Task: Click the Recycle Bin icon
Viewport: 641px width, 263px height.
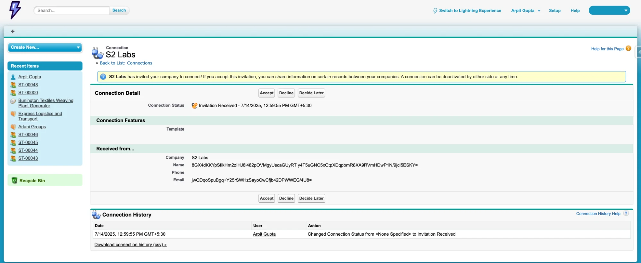Action: [14, 181]
